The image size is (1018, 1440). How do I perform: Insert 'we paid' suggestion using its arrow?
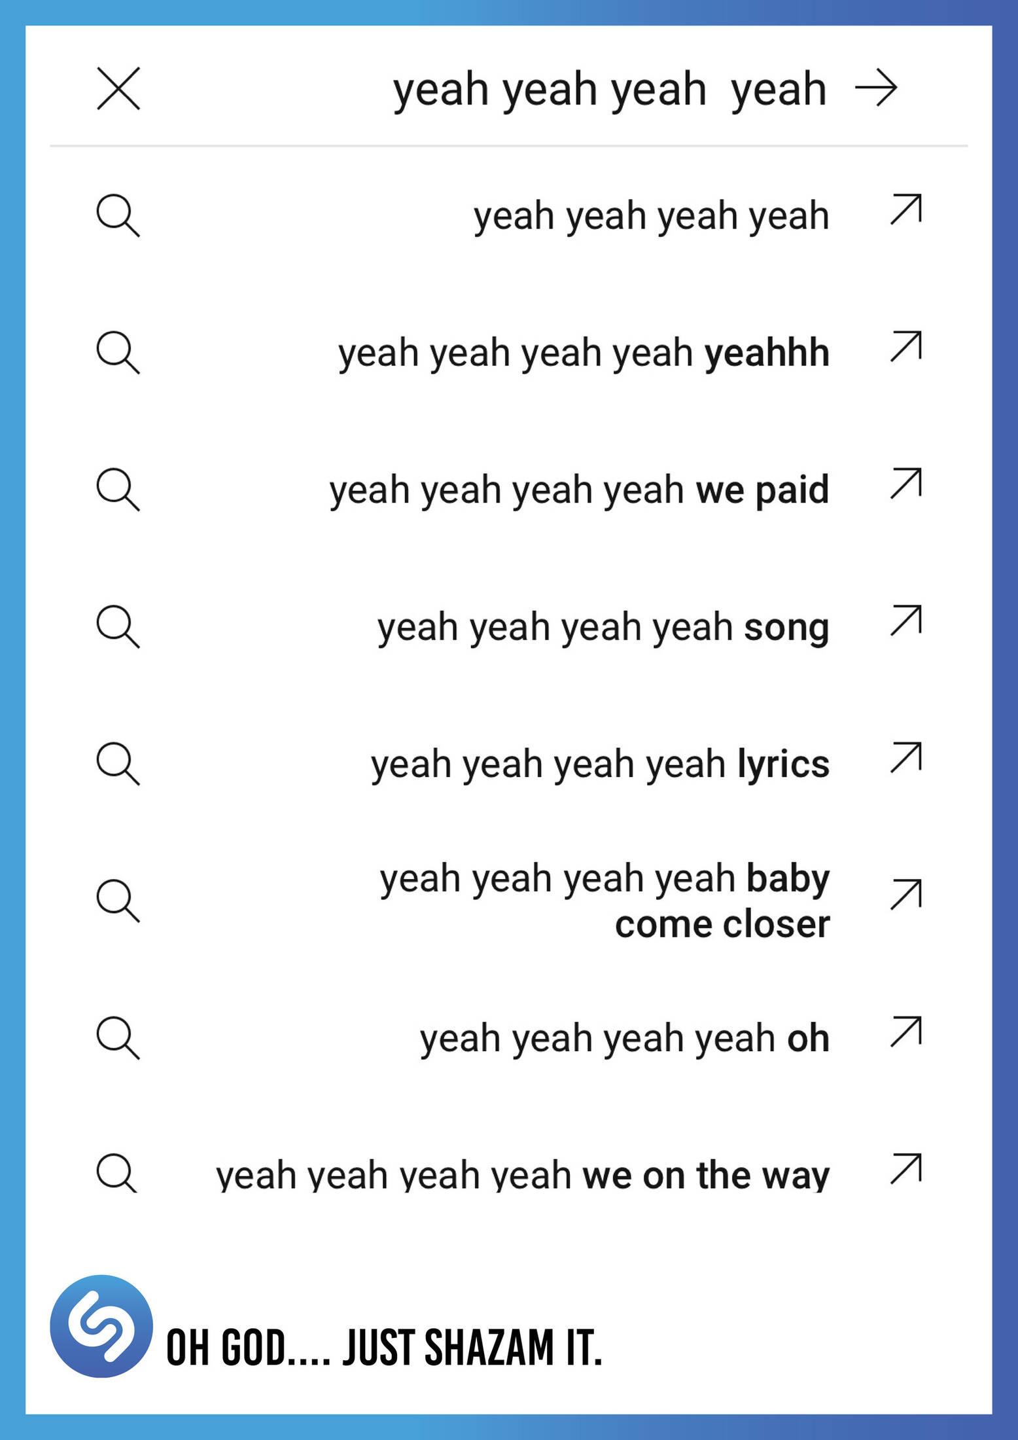pyautogui.click(x=906, y=484)
